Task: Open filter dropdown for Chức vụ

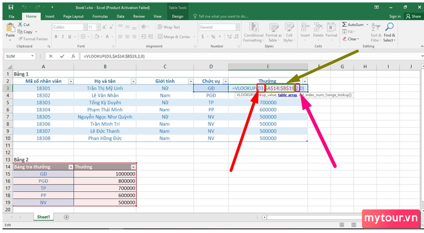Action: 225,81
